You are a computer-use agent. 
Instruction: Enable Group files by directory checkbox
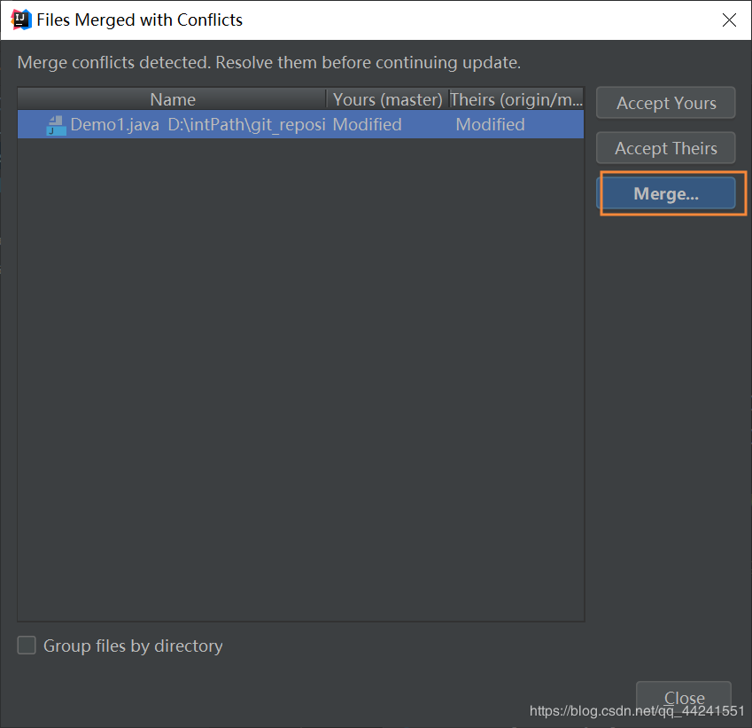tap(27, 646)
